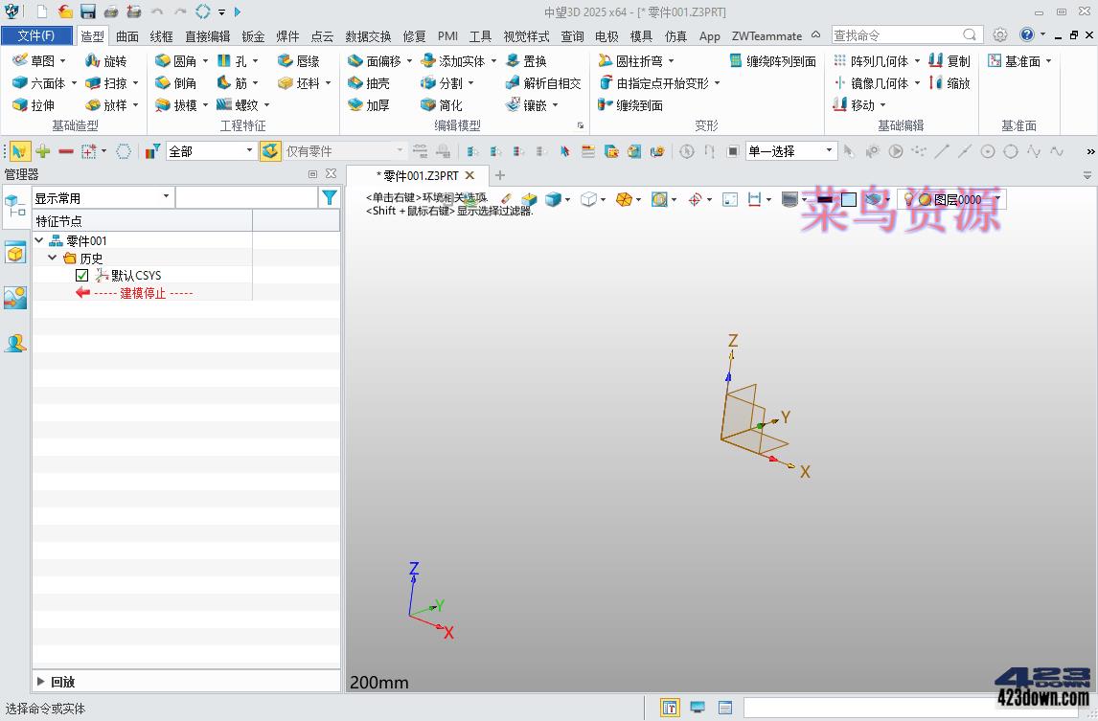Screen dimensions: 1098x721
Task: Click the + button to open a new document tab
Action: point(499,175)
